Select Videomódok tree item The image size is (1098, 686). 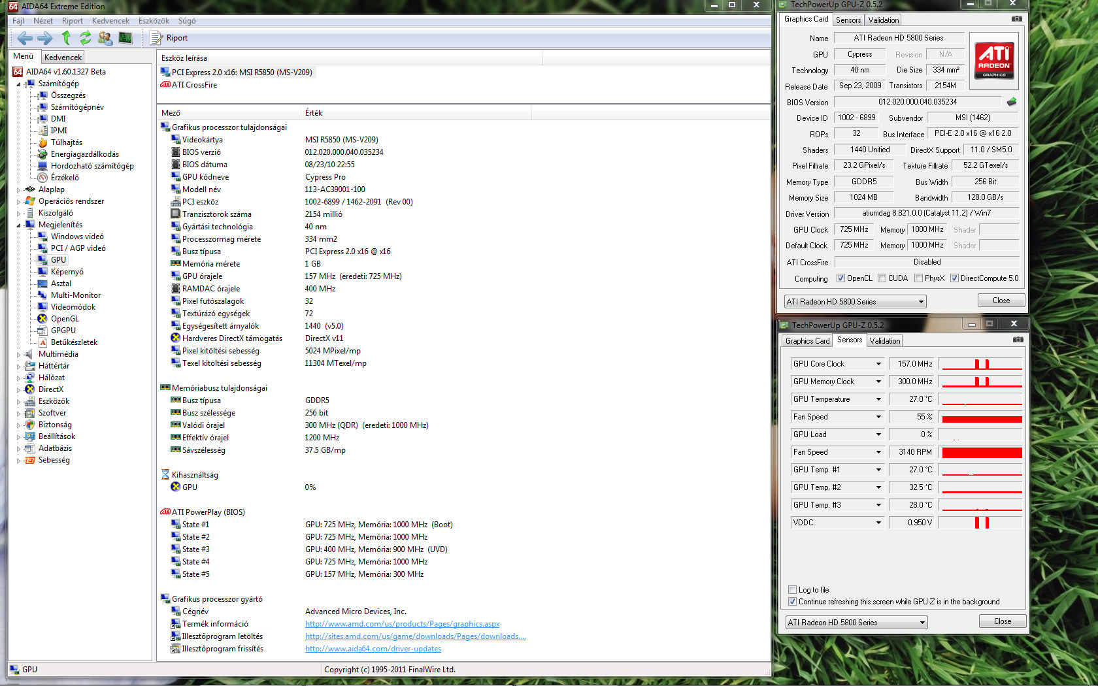tap(73, 307)
